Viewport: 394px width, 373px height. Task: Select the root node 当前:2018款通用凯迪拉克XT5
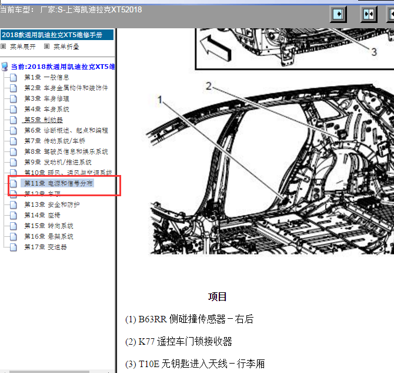[63, 67]
